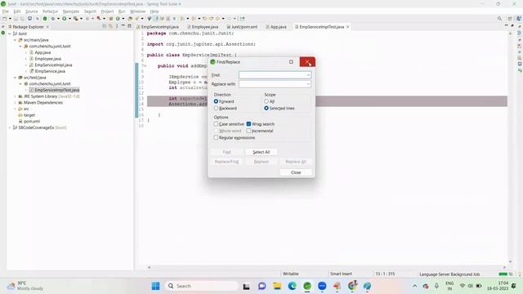Click the editor vertical scrollbar down arrow
The image size is (523, 294).
click(510, 261)
